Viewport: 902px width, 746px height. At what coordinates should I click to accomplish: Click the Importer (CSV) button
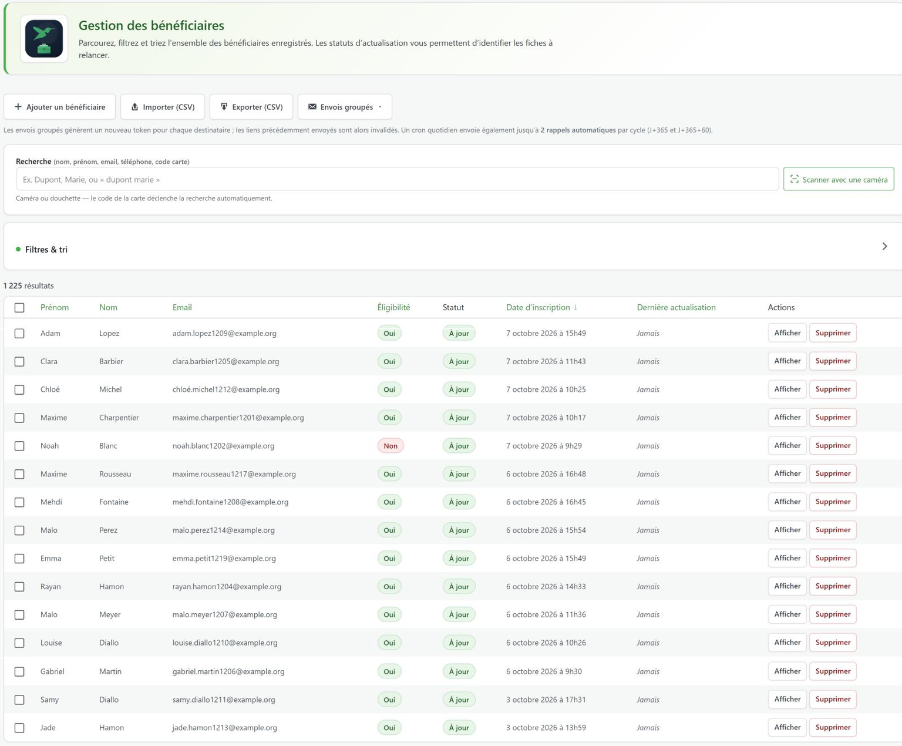click(x=163, y=107)
